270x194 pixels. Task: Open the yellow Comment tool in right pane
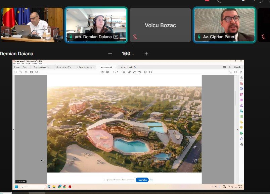(x=241, y=128)
